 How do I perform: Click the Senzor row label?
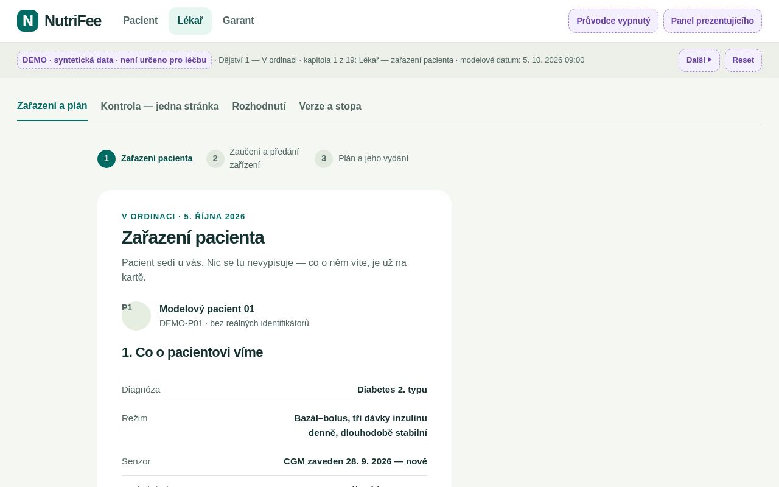(136, 461)
